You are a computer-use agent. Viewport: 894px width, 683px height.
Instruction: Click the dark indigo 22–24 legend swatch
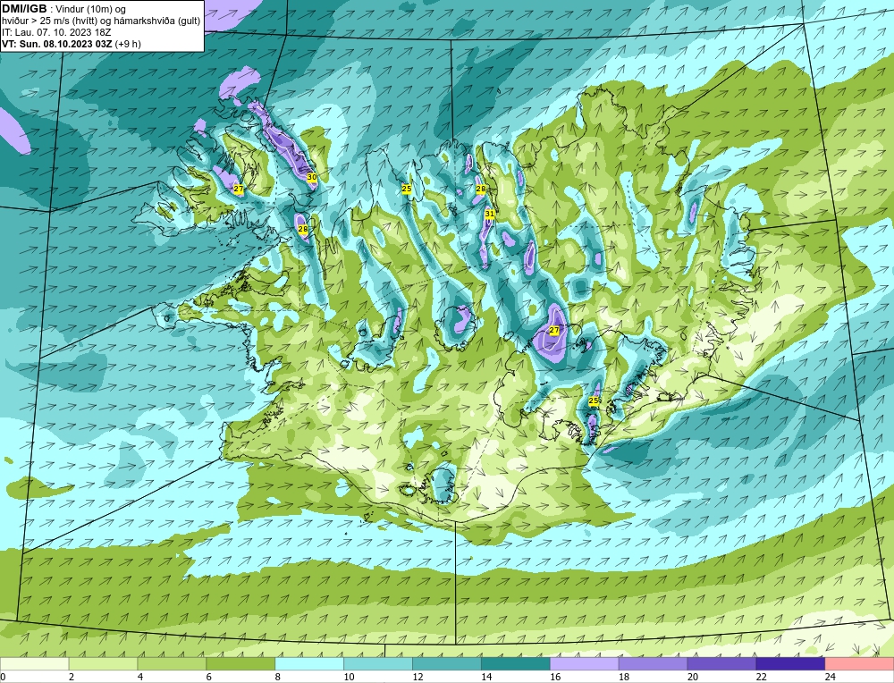[x=790, y=664]
